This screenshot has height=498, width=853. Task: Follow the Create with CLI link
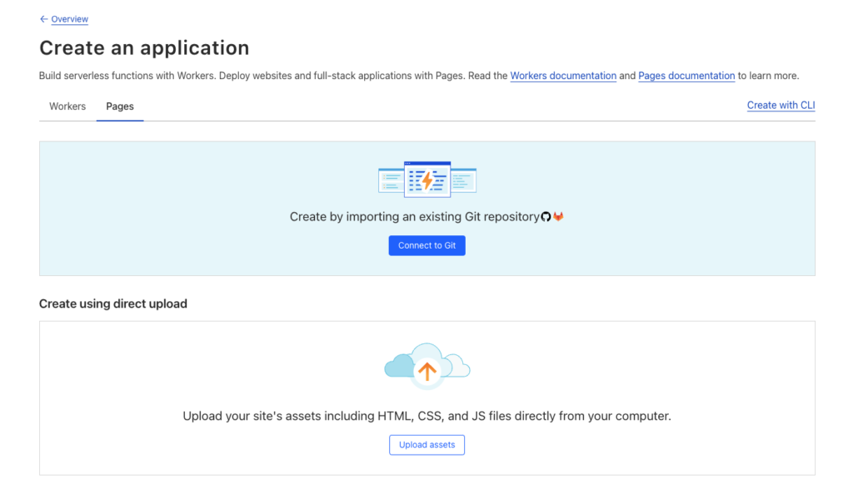click(781, 106)
